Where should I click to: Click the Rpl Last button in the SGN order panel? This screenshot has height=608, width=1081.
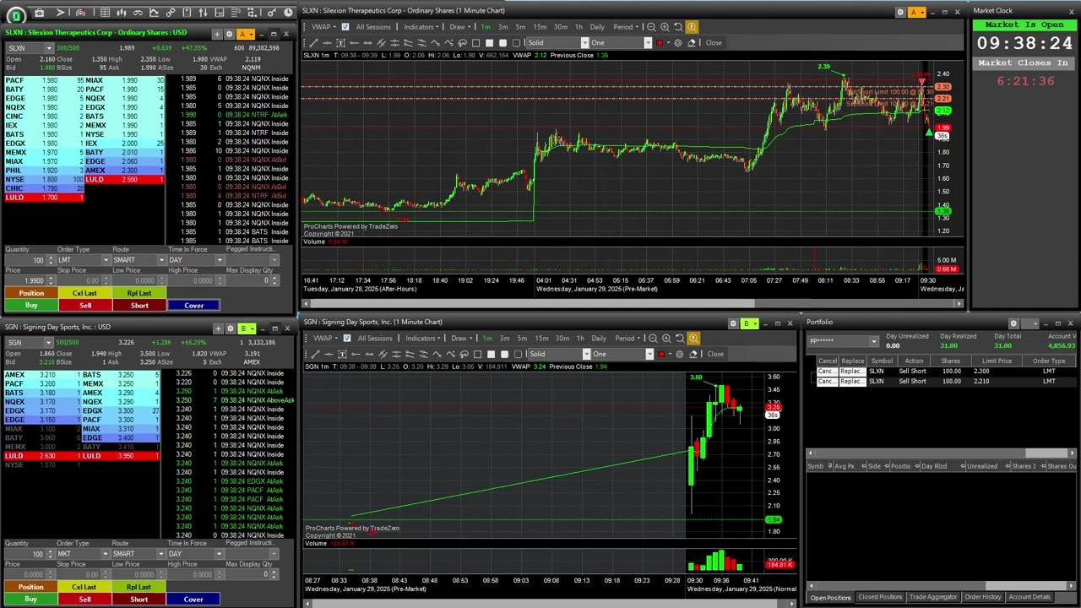pyautogui.click(x=139, y=587)
